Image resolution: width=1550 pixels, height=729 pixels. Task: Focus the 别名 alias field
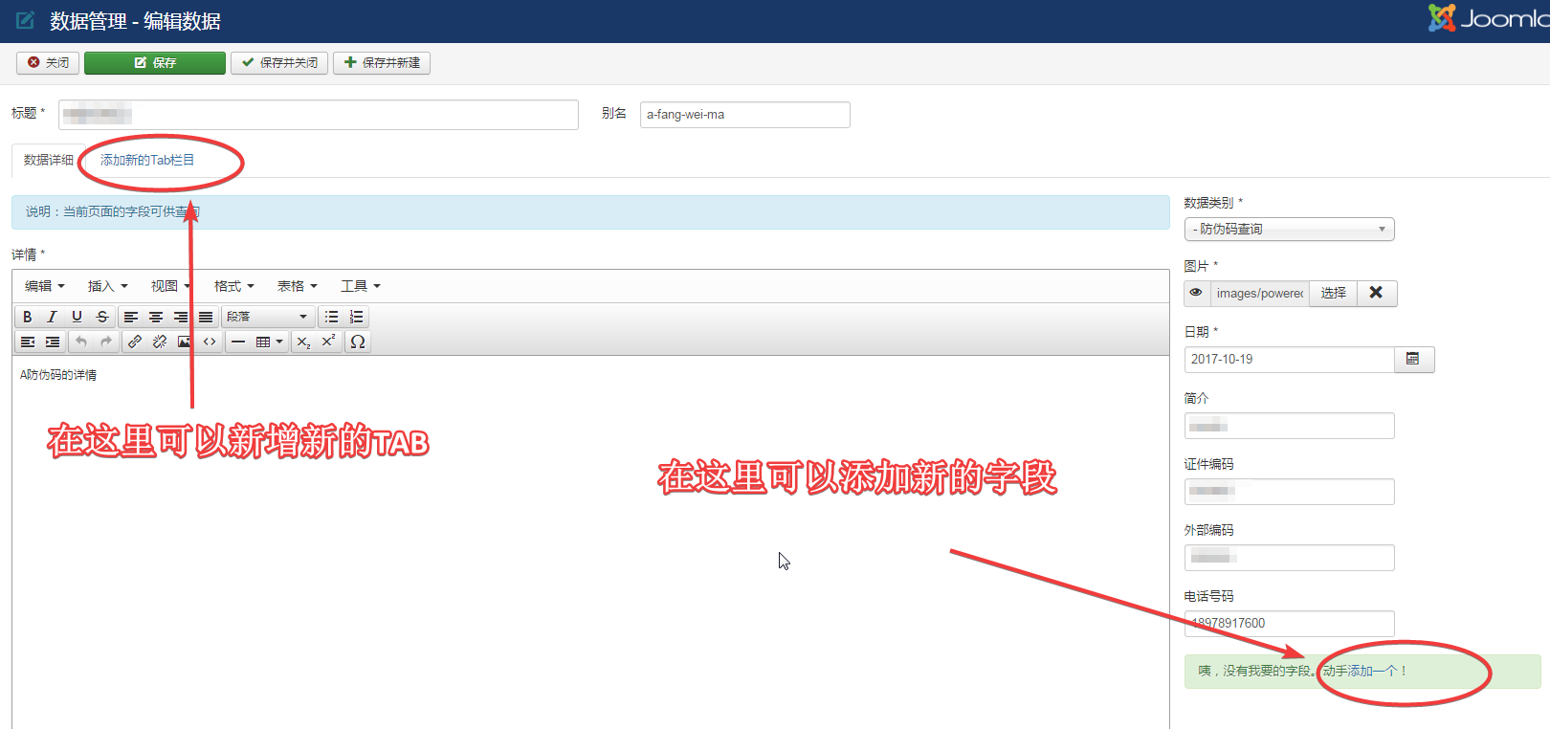[744, 115]
